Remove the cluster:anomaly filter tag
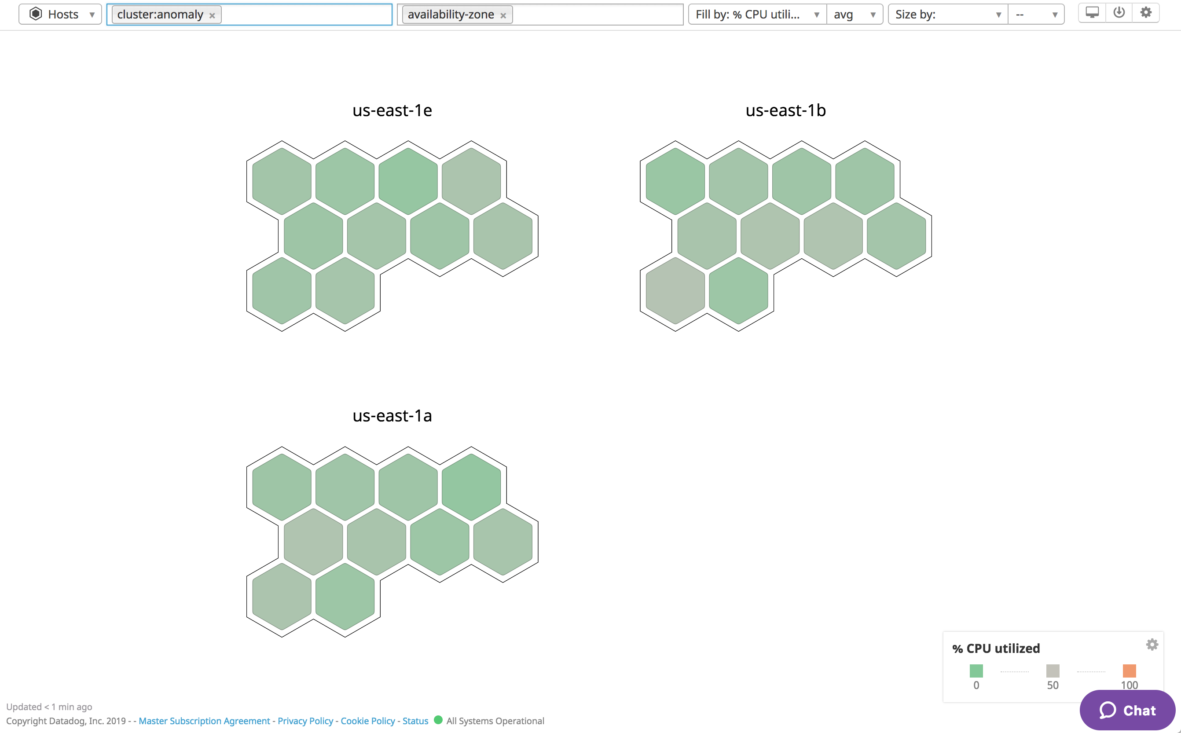Screen dimensions: 1181x733 click(213, 15)
